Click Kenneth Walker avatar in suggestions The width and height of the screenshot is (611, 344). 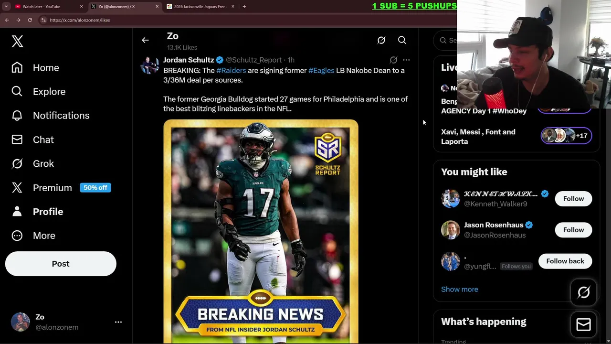[451, 199]
